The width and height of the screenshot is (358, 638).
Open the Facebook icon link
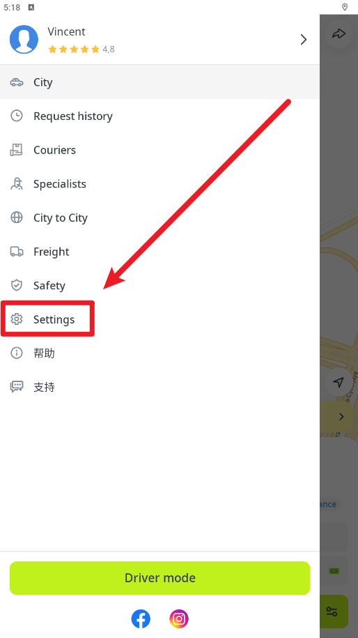click(x=141, y=619)
